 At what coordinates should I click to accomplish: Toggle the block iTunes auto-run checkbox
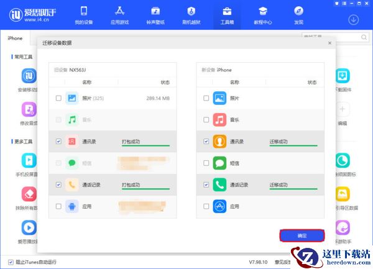[11, 262]
